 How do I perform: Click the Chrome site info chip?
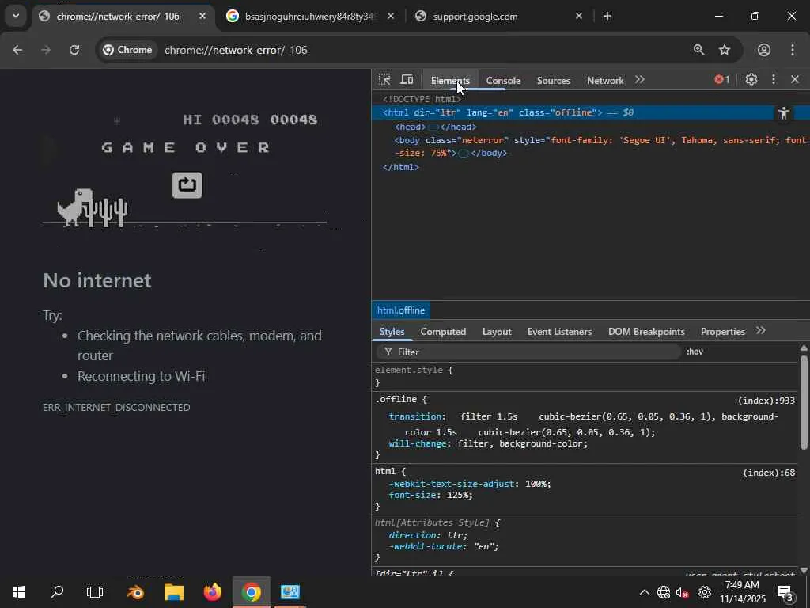pyautogui.click(x=128, y=50)
